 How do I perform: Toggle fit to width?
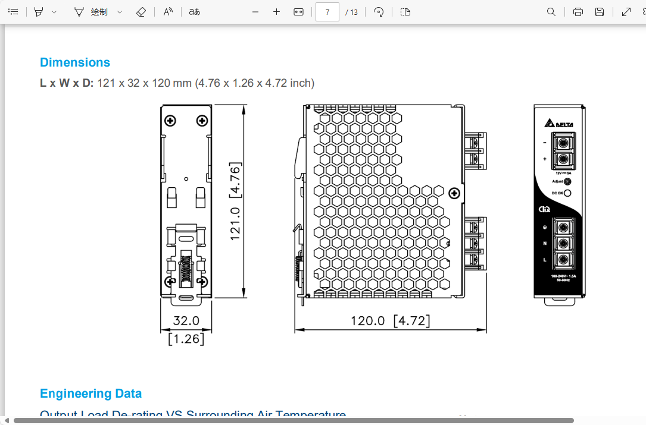299,12
